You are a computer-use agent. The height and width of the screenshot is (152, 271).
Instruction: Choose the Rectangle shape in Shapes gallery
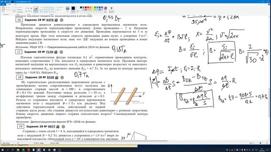(x=47, y=8)
